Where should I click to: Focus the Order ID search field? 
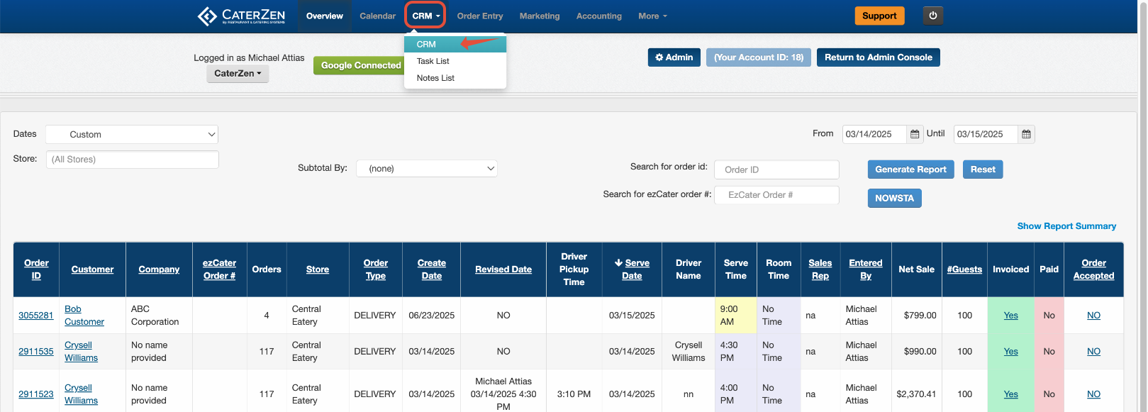pyautogui.click(x=776, y=169)
